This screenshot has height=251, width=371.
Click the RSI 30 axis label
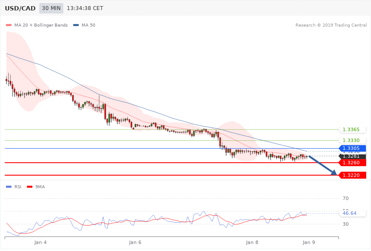(x=346, y=224)
